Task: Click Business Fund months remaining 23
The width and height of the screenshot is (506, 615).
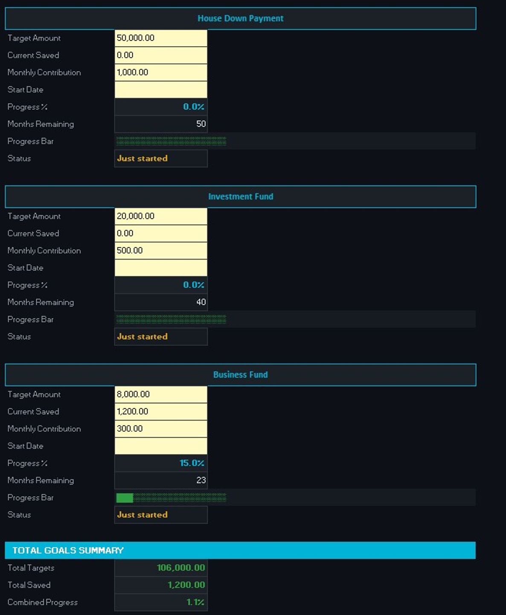Action: [161, 480]
